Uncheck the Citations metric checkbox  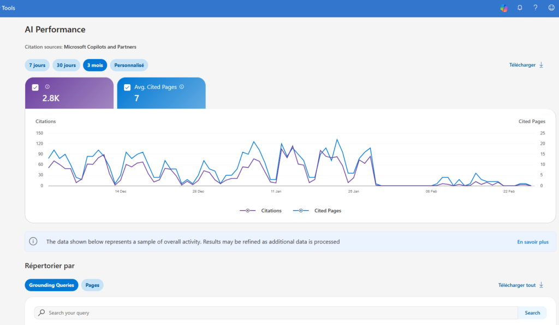pyautogui.click(x=35, y=87)
